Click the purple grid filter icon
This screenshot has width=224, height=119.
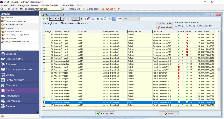tap(89, 19)
